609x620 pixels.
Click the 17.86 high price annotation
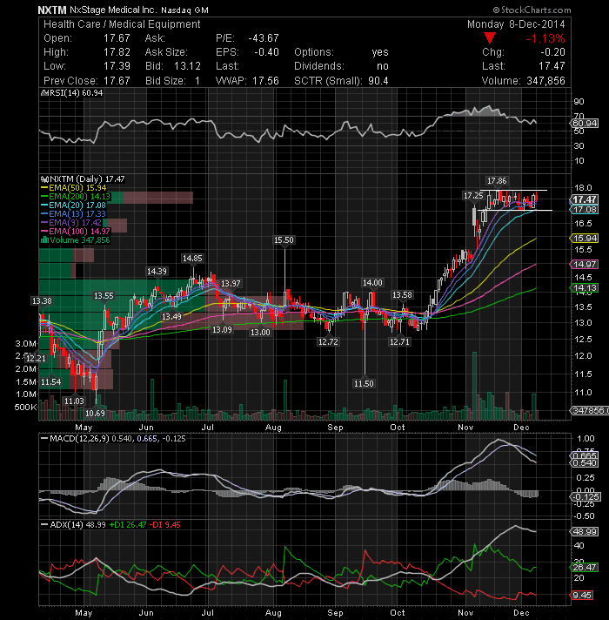click(497, 181)
